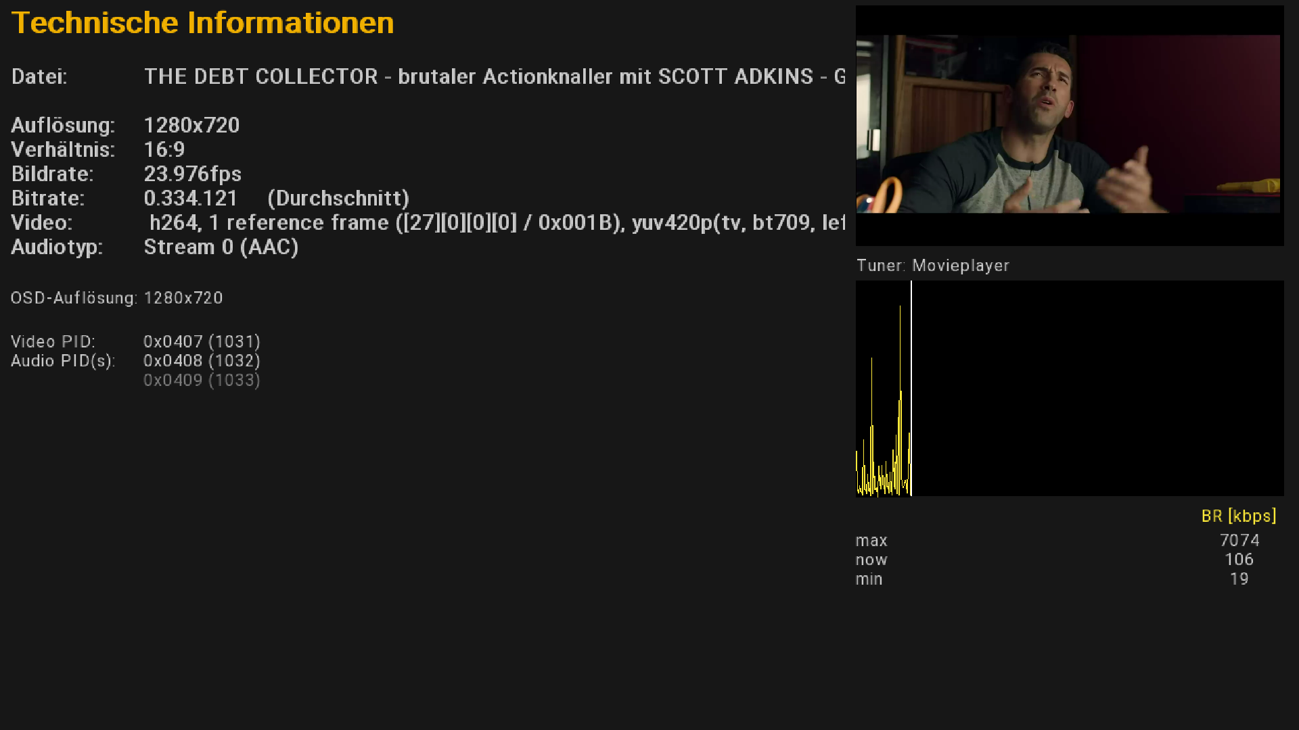1299x730 pixels.
Task: Click the Tuner: Movieplayer label
Action: pyautogui.click(x=932, y=266)
